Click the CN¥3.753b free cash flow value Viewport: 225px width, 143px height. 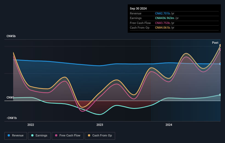163,23
